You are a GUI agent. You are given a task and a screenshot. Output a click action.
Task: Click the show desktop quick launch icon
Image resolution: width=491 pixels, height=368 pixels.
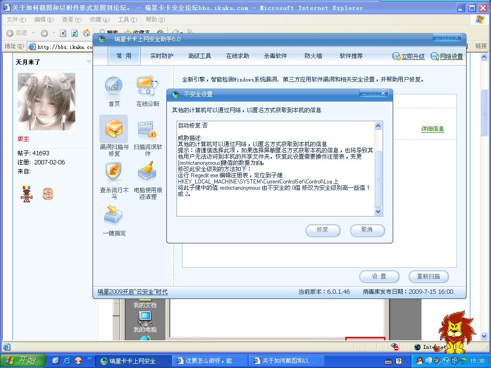tap(56, 361)
